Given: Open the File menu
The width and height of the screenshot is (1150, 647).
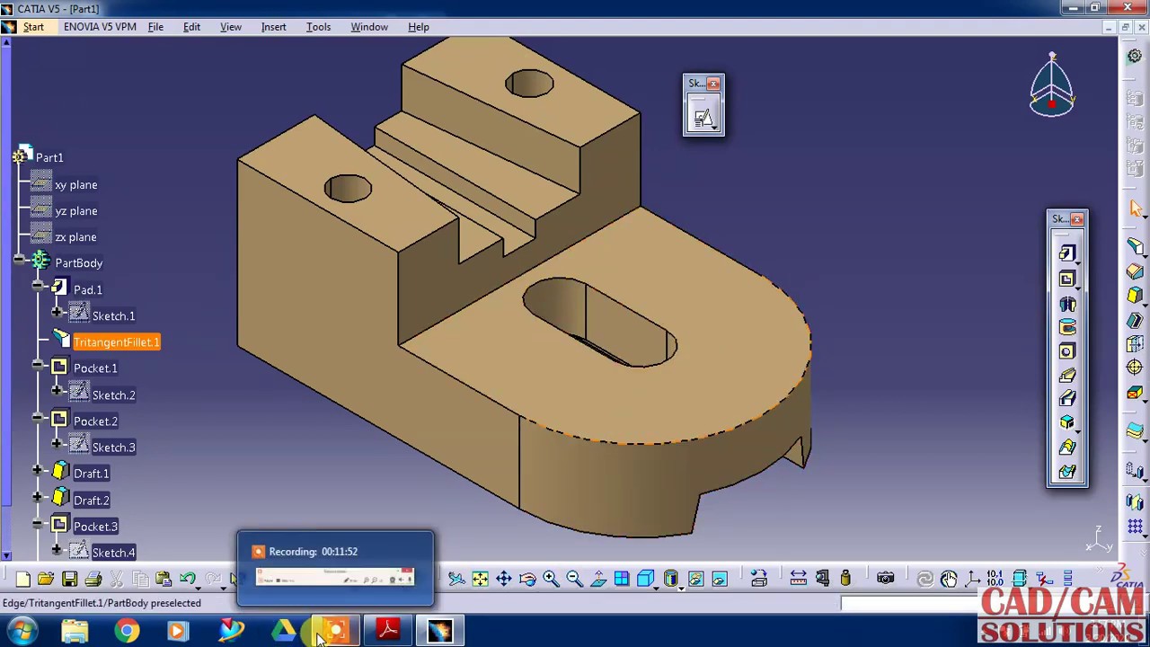Looking at the screenshot, I should click(x=155, y=27).
